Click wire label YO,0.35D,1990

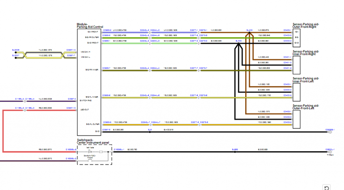(x=264, y=122)
